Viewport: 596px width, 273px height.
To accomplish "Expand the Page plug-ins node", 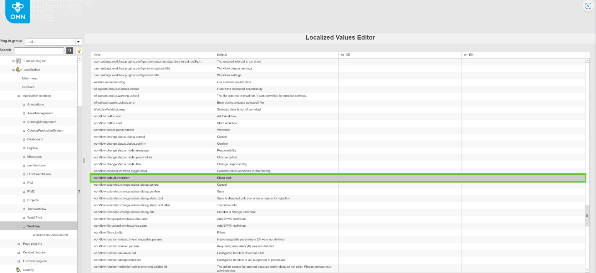I will tap(19, 244).
